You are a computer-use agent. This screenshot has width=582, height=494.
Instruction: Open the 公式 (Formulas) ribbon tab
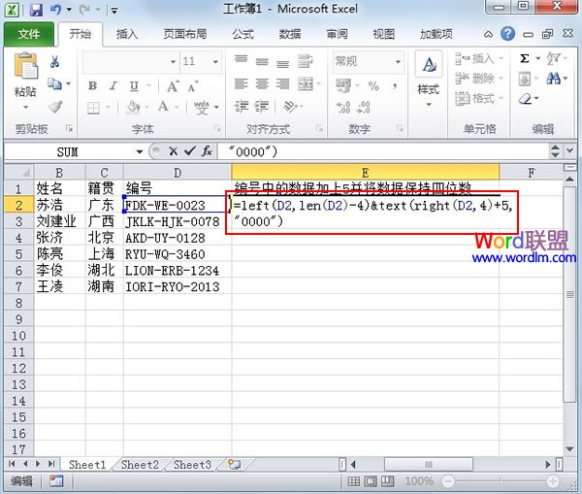click(x=243, y=34)
